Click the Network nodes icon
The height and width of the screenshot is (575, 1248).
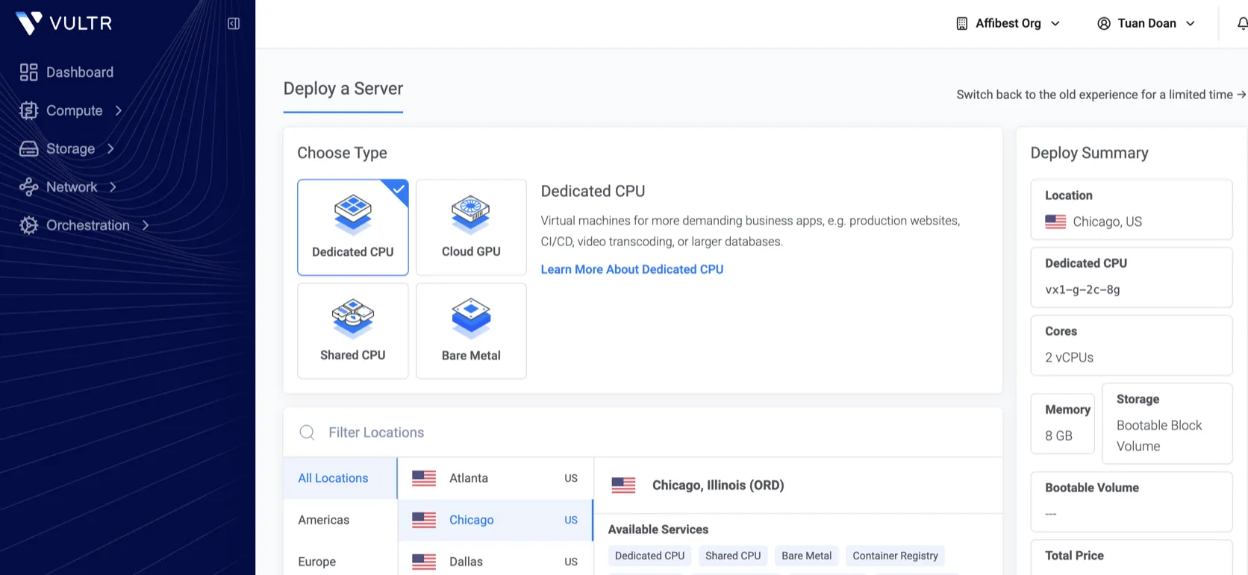pos(28,187)
